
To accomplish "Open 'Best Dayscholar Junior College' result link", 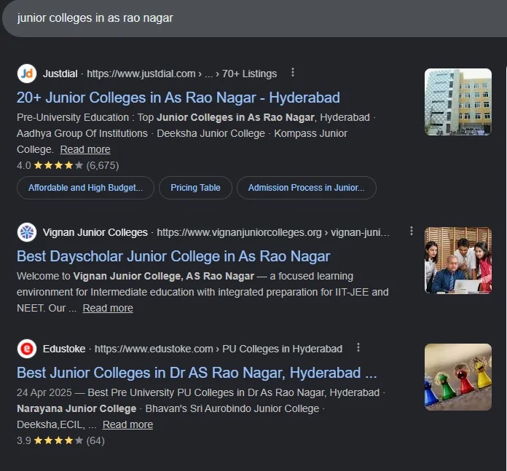I will pyautogui.click(x=173, y=256).
